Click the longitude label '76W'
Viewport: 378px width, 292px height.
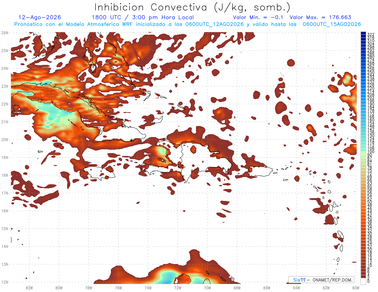point(118,288)
